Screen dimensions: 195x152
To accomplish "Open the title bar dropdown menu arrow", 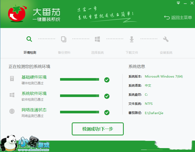I will [x=178, y=3].
